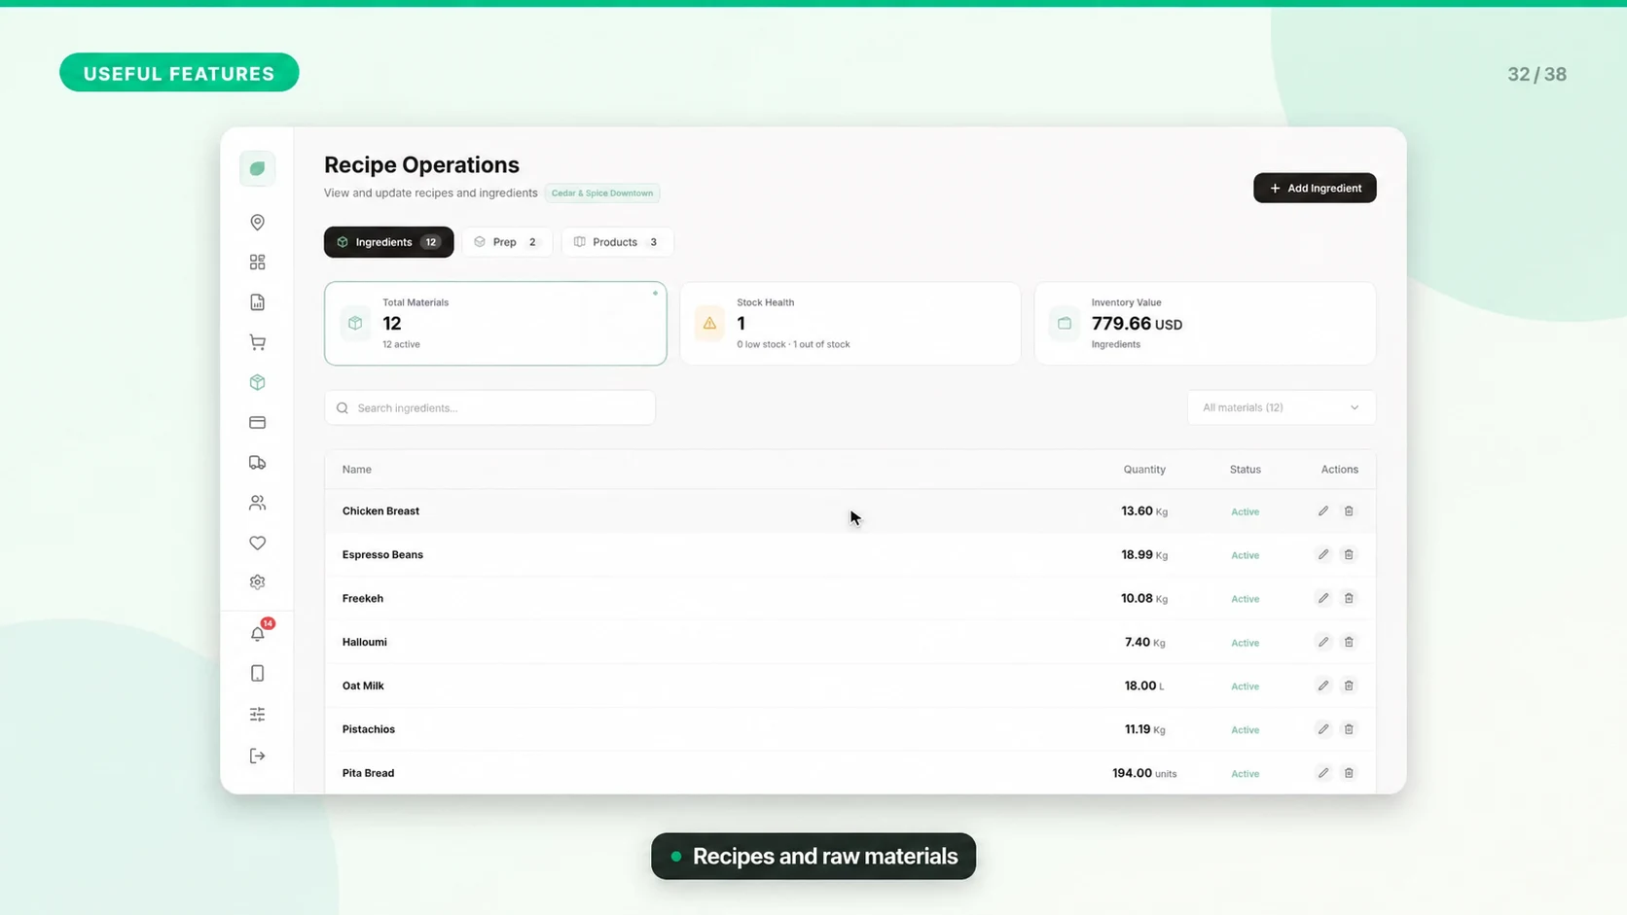Open the mobile device sidebar icon
1627x915 pixels.
(257, 674)
